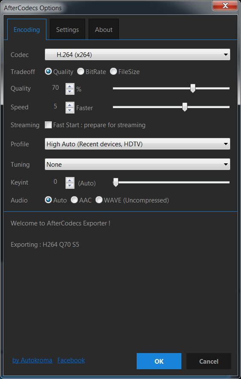241x379 pixels.
Task: Close the AfterCodecs Options window
Action: pos(225,6)
